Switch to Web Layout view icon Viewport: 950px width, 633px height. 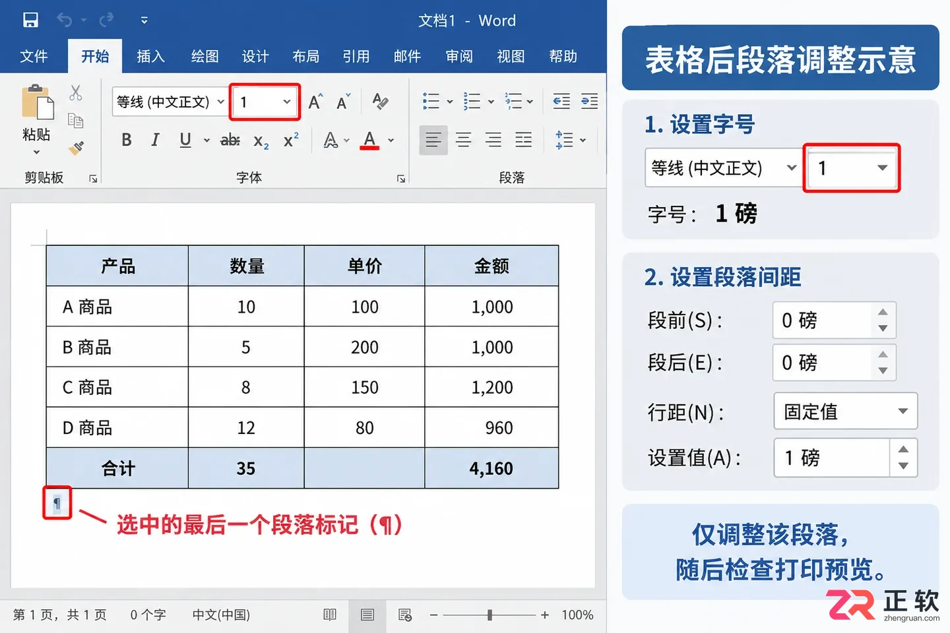(405, 615)
